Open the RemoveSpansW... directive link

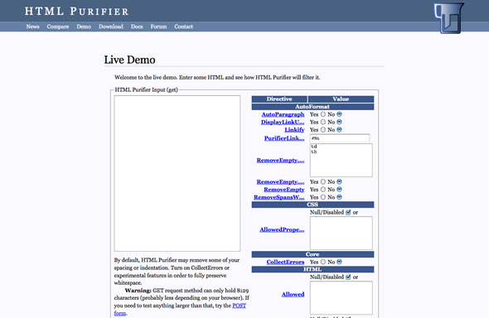279,197
